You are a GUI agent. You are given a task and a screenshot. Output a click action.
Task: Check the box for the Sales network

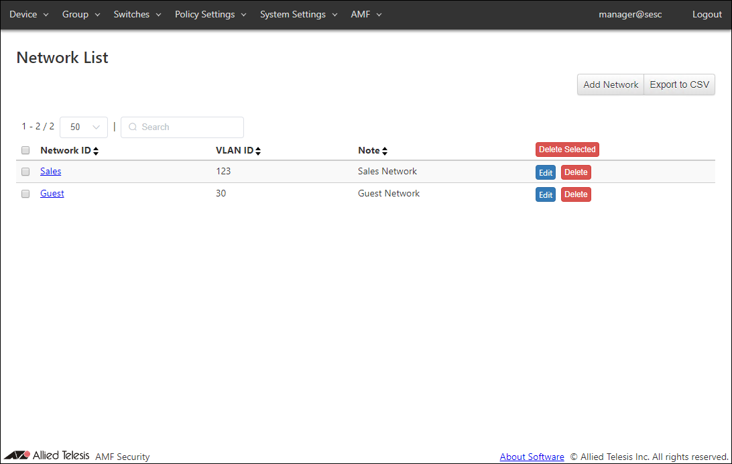25,172
